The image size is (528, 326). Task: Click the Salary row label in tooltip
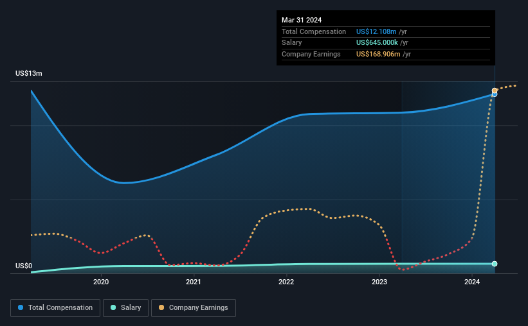pos(291,43)
